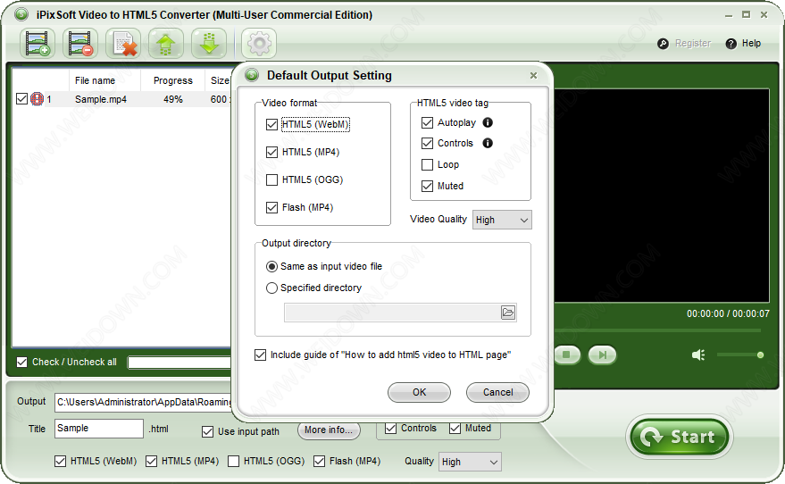Screen dimensions: 785x484
Task: Click Cancel in Default Output Setting dialog
Action: 497,392
